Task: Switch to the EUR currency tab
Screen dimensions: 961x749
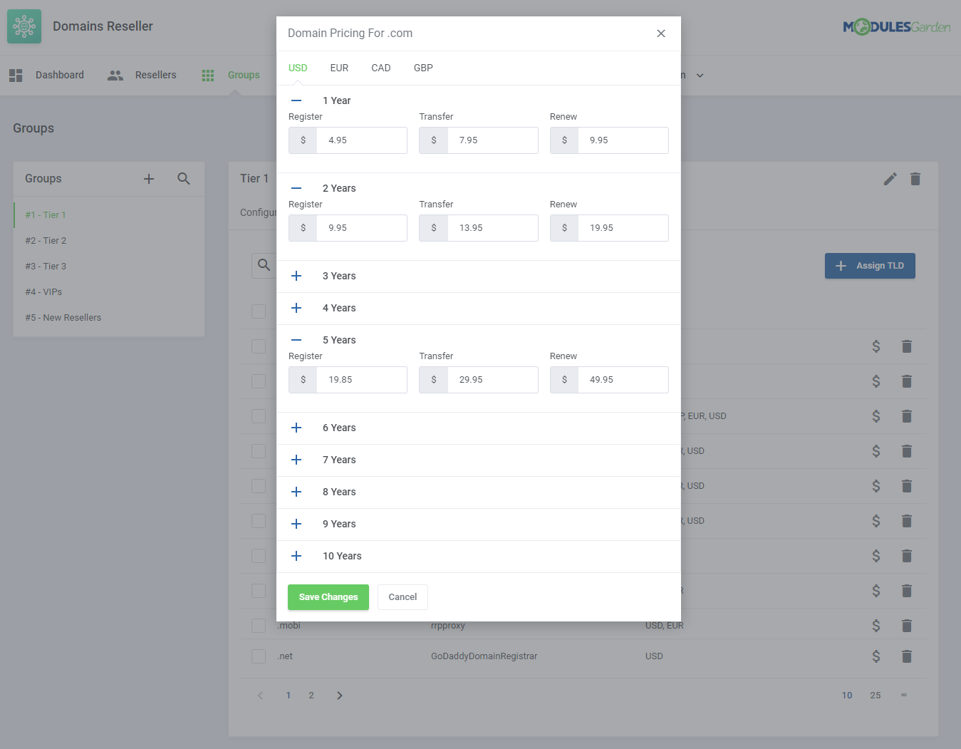Action: (x=339, y=68)
